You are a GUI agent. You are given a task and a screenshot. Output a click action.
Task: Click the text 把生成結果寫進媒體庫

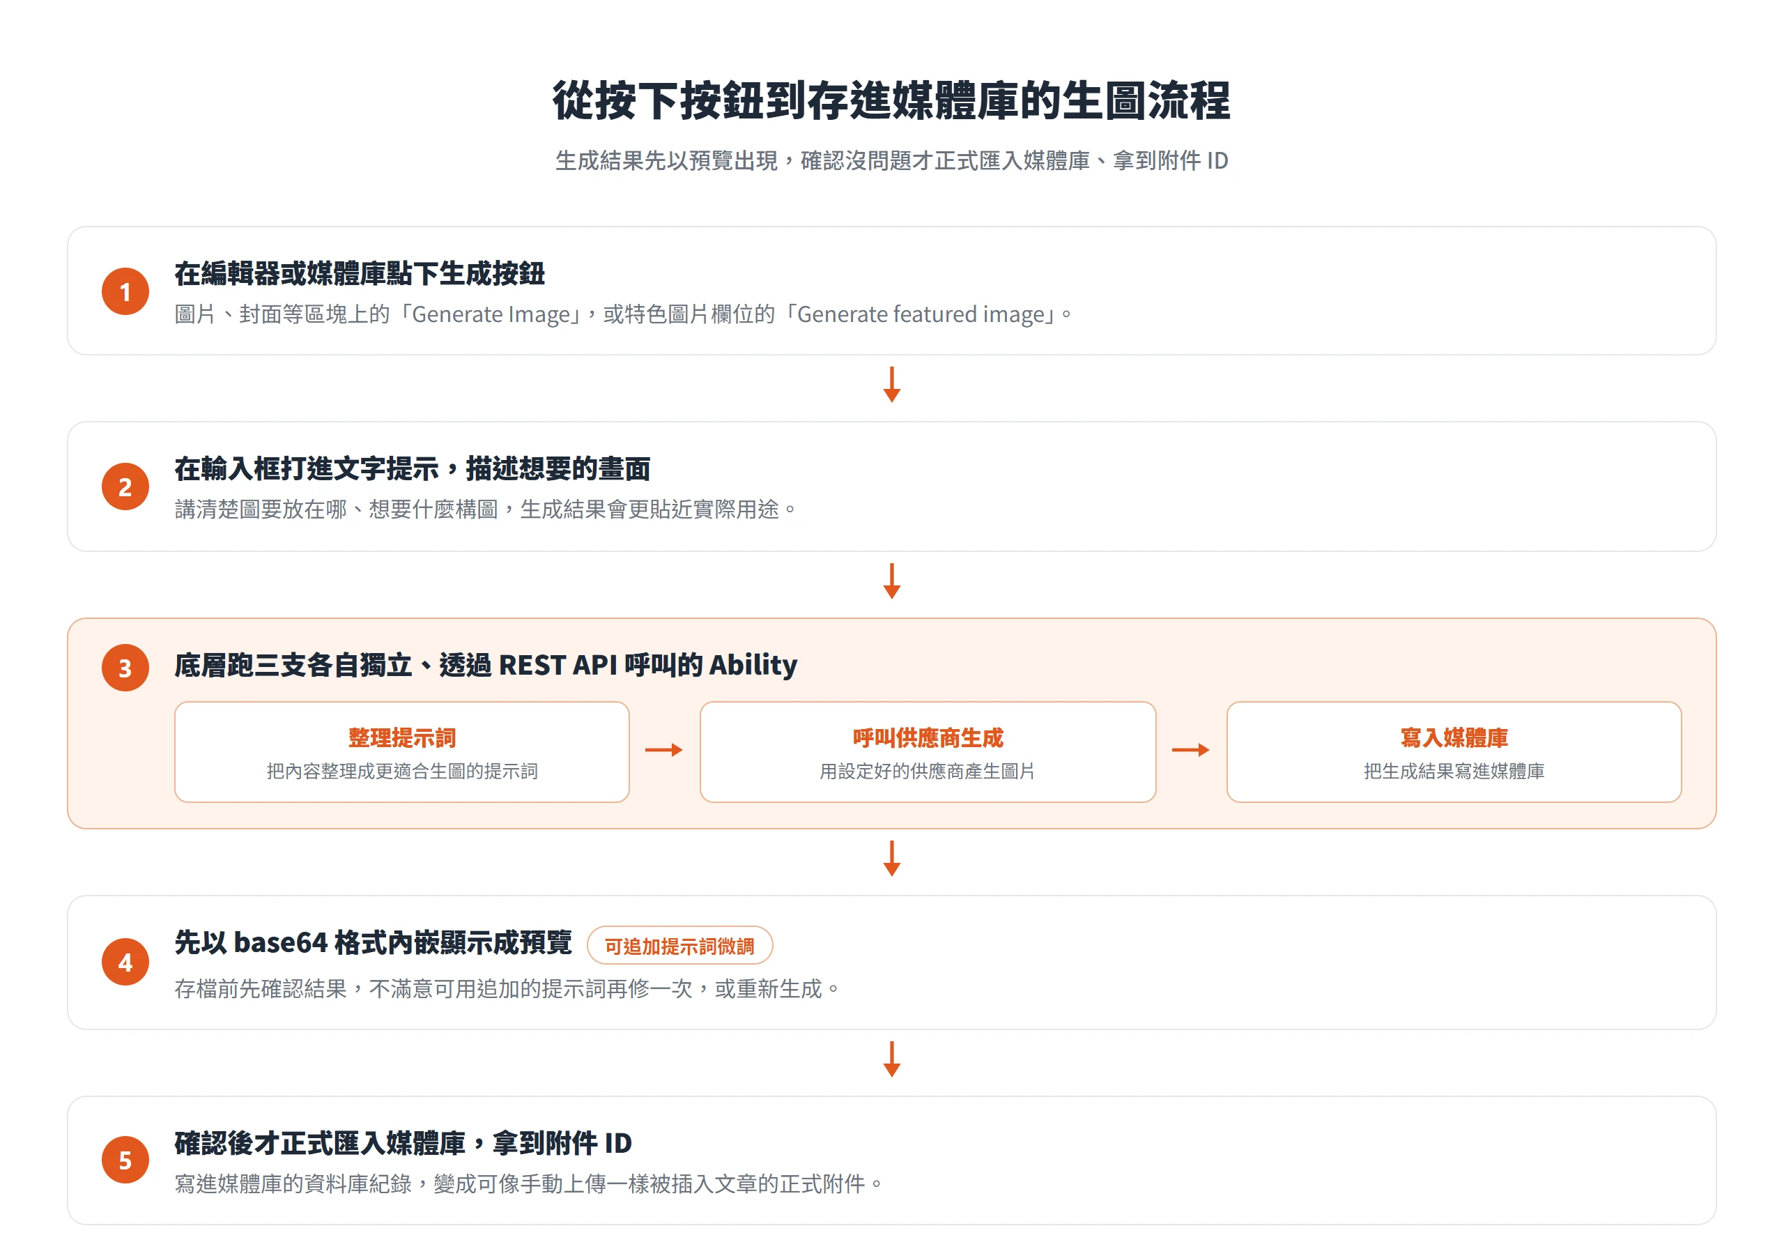pos(1454,771)
